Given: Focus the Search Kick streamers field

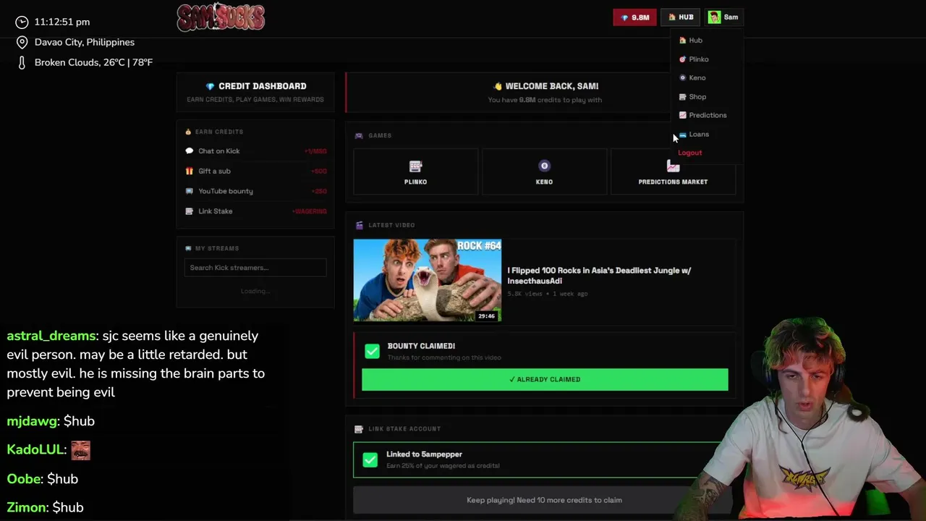Looking at the screenshot, I should pyautogui.click(x=255, y=268).
